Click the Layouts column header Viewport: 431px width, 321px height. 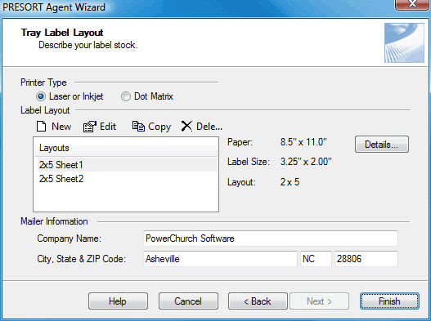pos(126,148)
